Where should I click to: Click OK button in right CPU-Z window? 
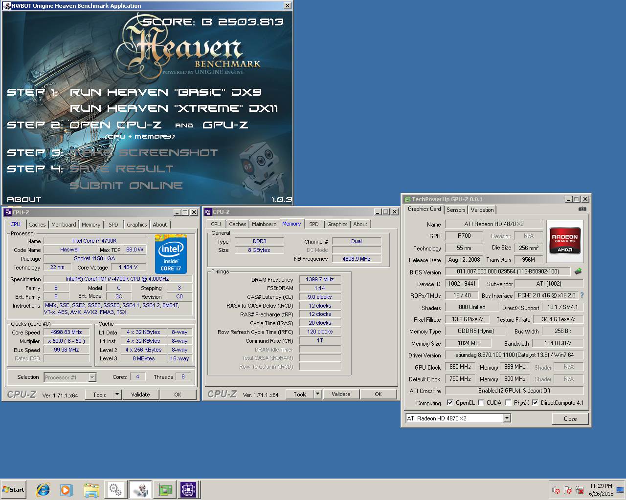point(378,394)
